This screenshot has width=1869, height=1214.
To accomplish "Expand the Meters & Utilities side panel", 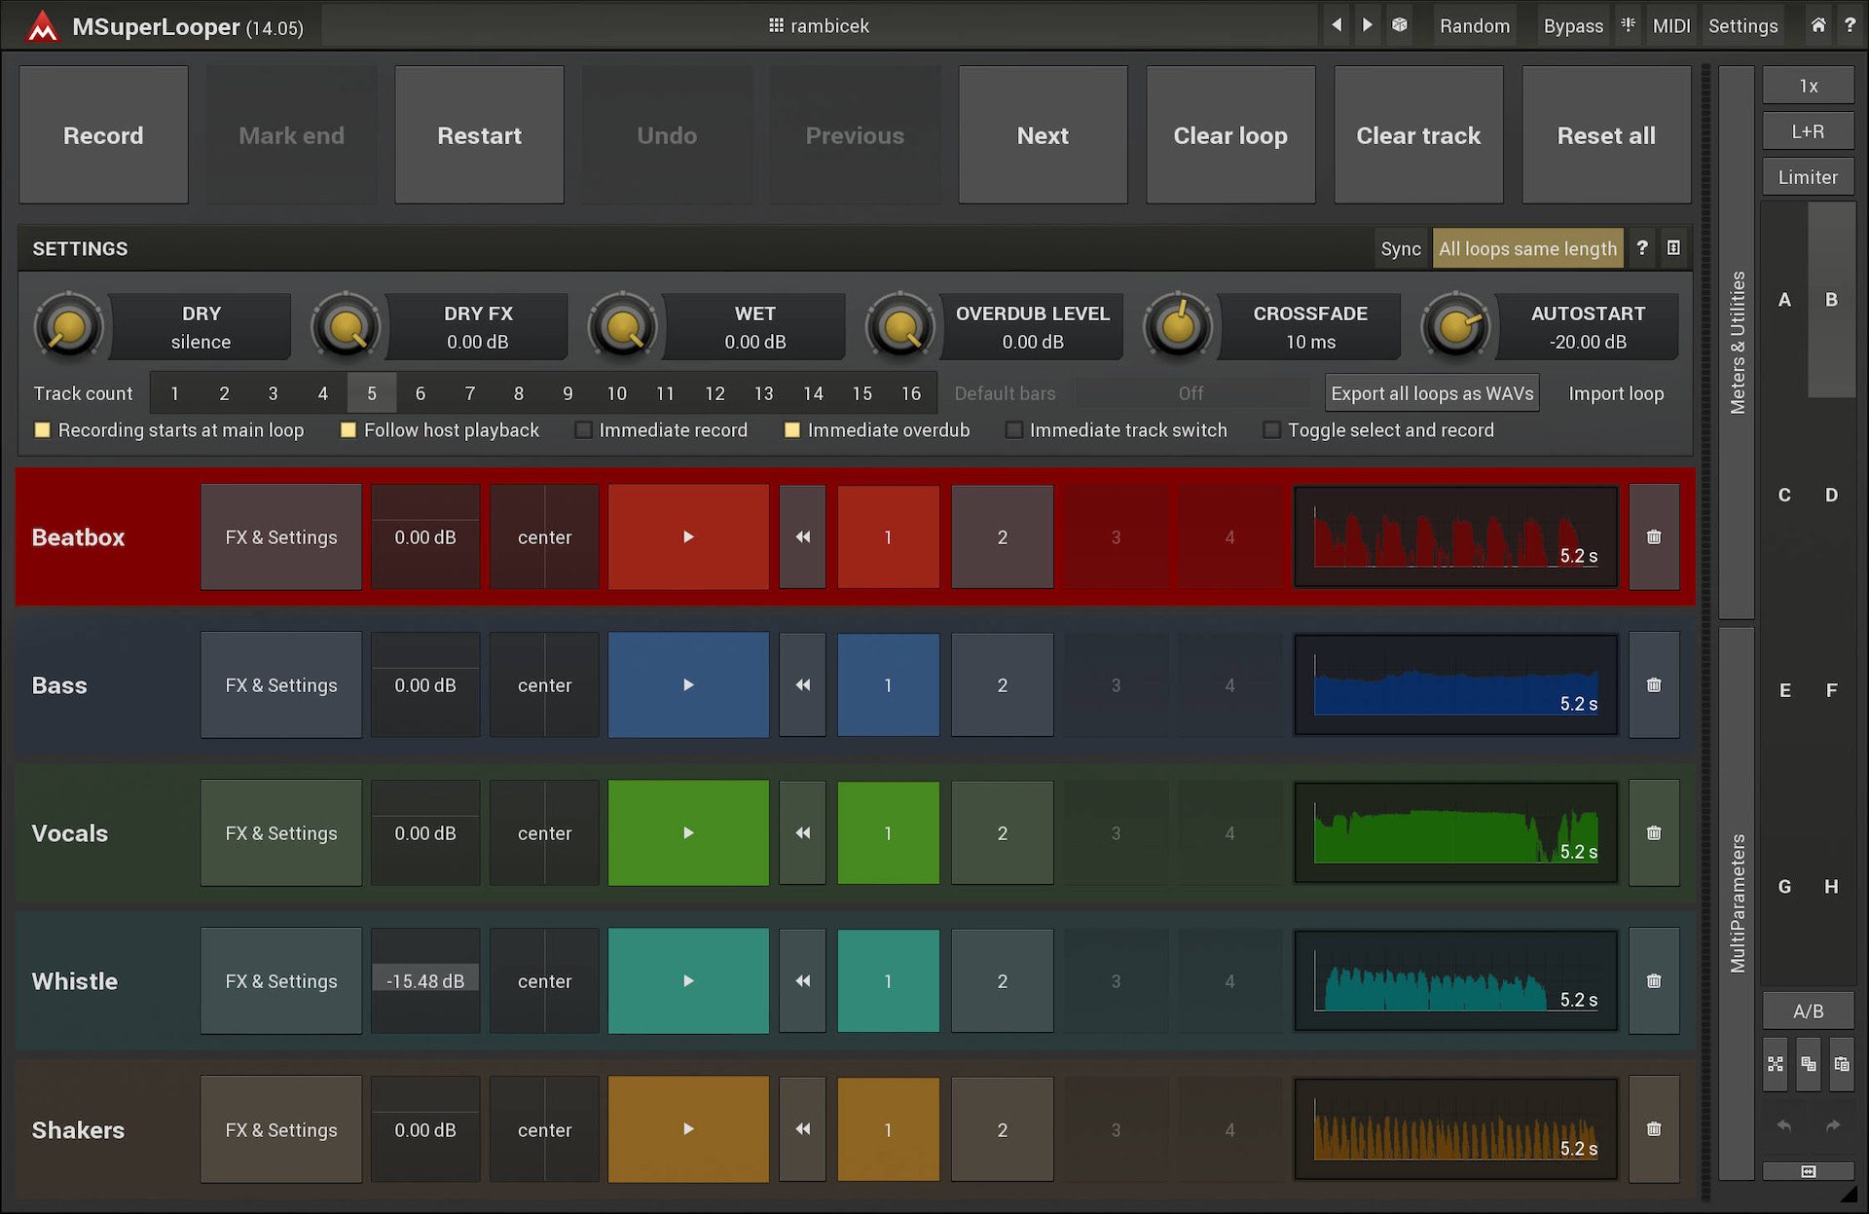I will [x=1737, y=343].
